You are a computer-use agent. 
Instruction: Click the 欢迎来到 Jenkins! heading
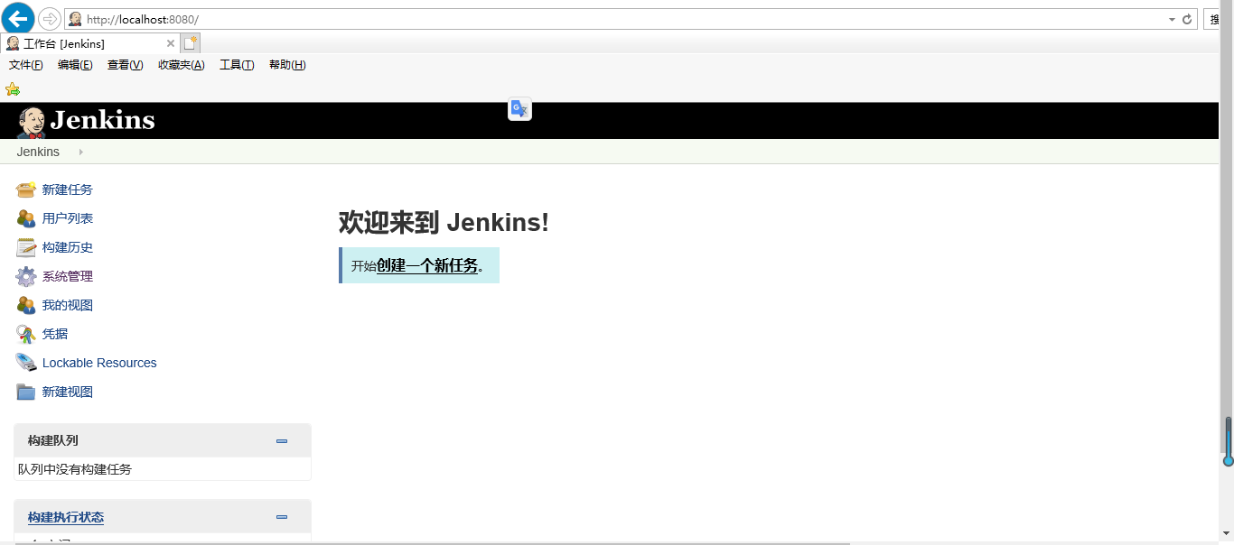(x=444, y=222)
